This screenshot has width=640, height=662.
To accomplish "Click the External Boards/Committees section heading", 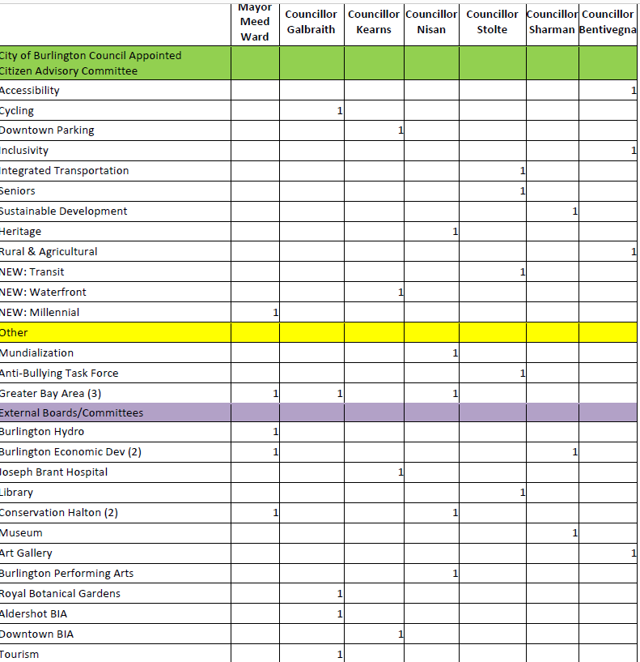I will [72, 413].
